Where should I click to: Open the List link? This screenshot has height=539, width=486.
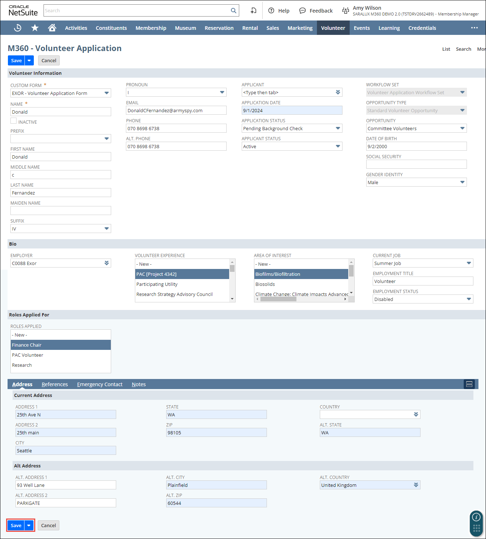[446, 49]
